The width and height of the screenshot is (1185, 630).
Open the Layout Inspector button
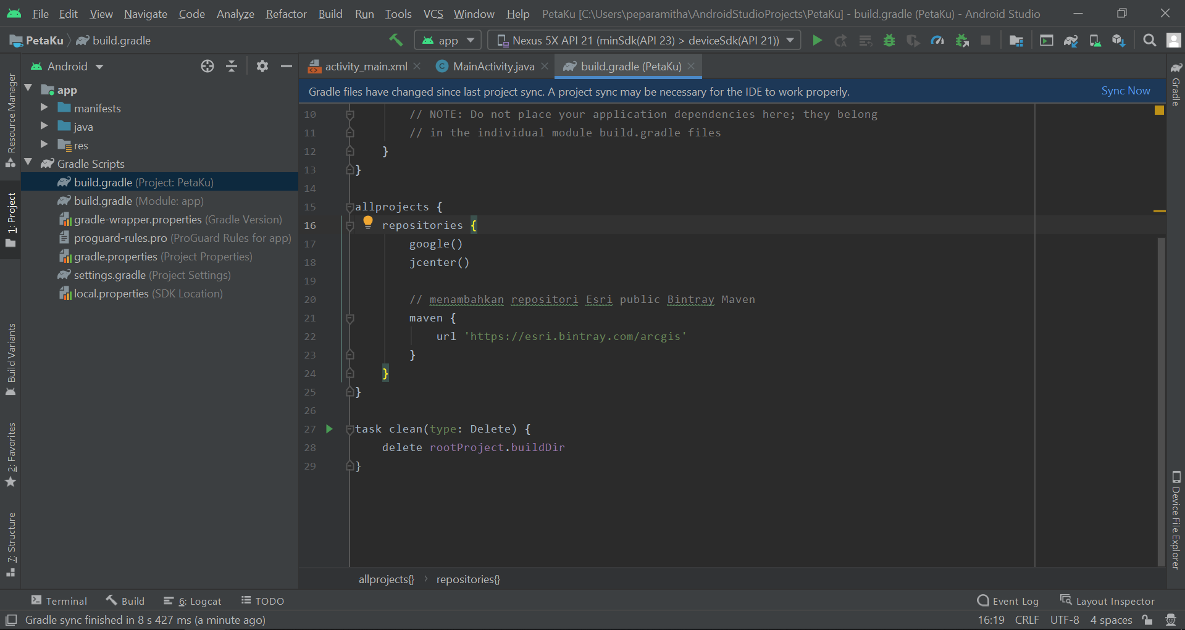click(x=1107, y=601)
